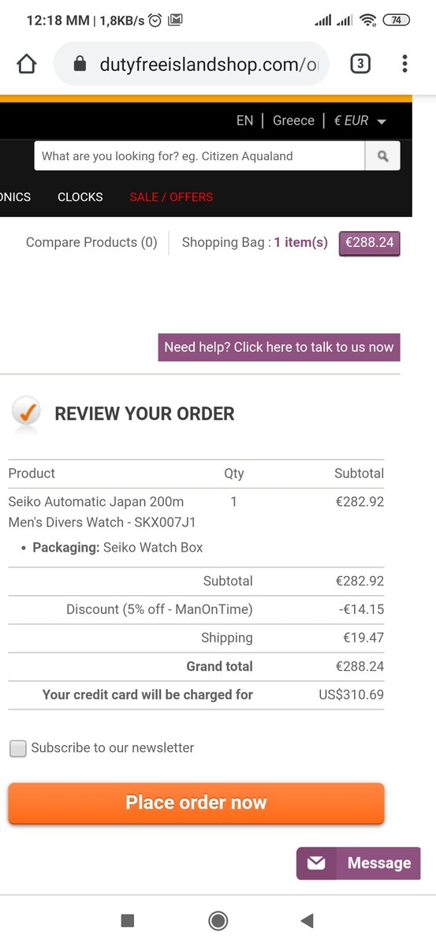Tap Android recent apps square button
436x947 pixels.
click(128, 920)
